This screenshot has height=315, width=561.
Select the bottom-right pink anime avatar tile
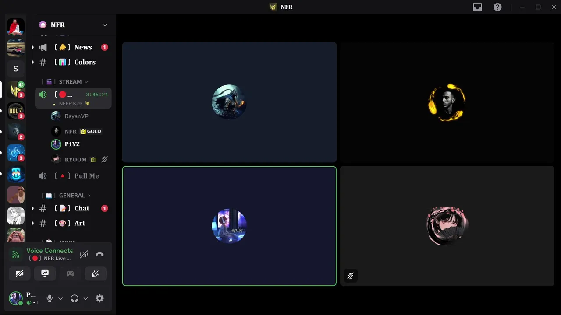(447, 226)
